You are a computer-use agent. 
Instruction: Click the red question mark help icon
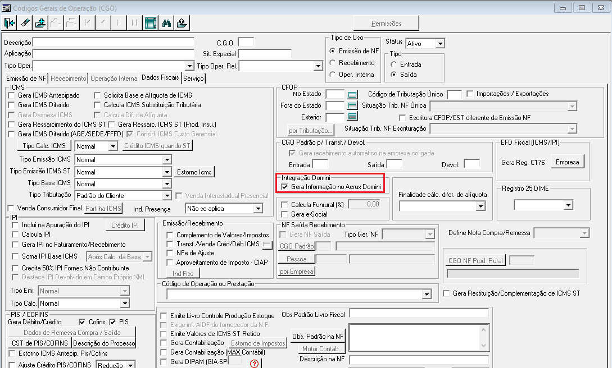(254, 364)
